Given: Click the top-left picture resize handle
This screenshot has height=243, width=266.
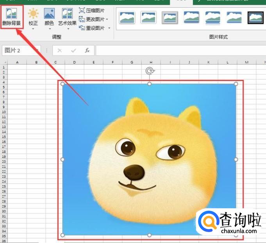Looking at the screenshot, I should pyautogui.click(x=62, y=84).
